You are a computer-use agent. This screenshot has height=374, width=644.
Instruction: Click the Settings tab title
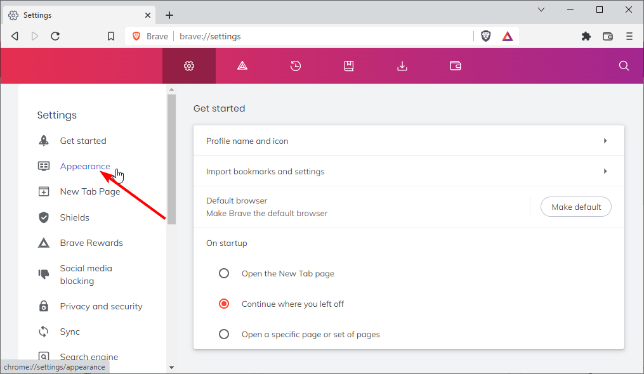click(37, 15)
